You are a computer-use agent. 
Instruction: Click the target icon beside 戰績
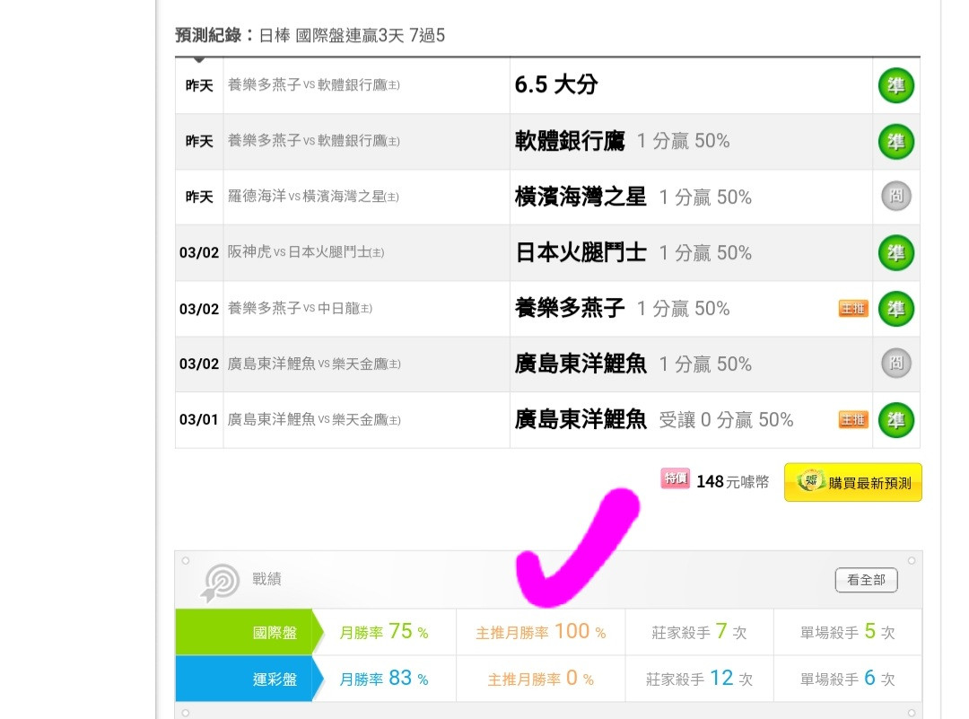coord(220,583)
